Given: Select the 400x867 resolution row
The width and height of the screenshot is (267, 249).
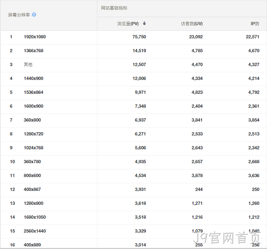Looking at the screenshot, I should tap(133, 189).
